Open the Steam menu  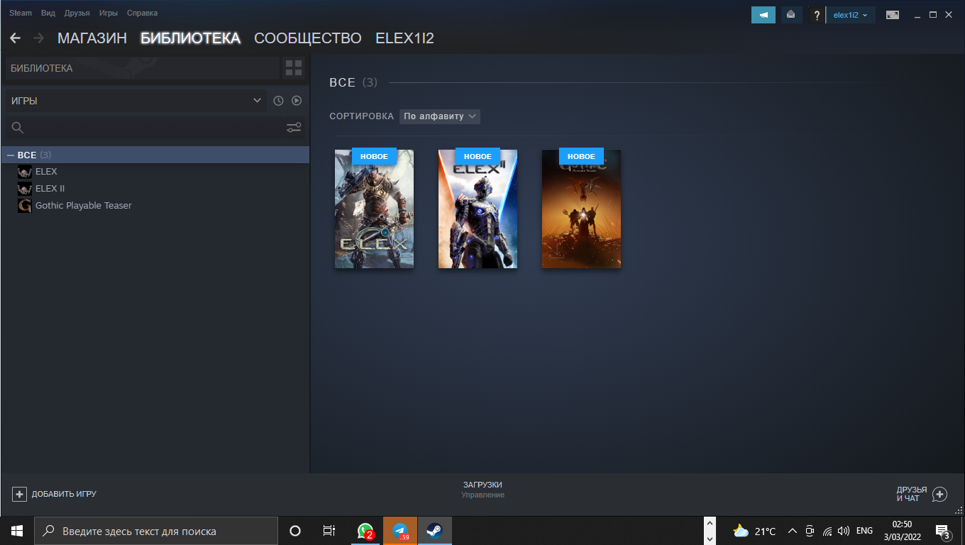click(21, 13)
